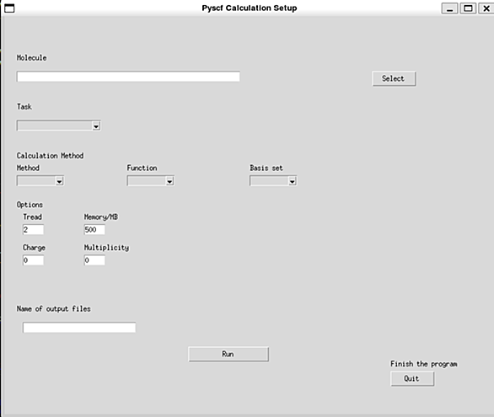Maximize the Pyscf Calculation Setup window
The image size is (494, 417).
point(468,8)
